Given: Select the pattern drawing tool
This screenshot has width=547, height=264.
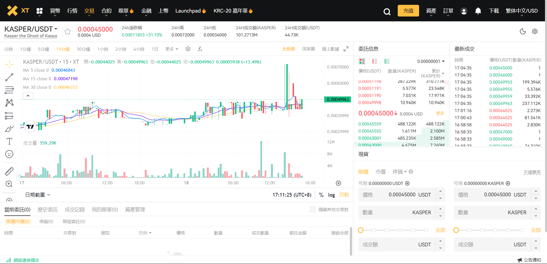Looking at the screenshot, I should pyautogui.click(x=9, y=103).
